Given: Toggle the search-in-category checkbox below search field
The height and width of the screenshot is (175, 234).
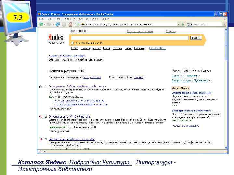Looking at the screenshot, I should pyautogui.click(x=72, y=43).
